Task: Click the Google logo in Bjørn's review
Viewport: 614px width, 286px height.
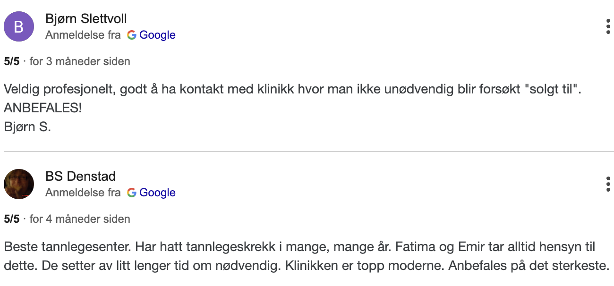Action: pos(132,35)
